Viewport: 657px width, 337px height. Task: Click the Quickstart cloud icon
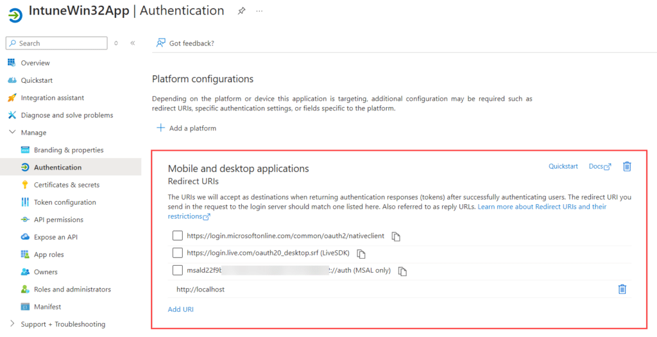coord(12,80)
